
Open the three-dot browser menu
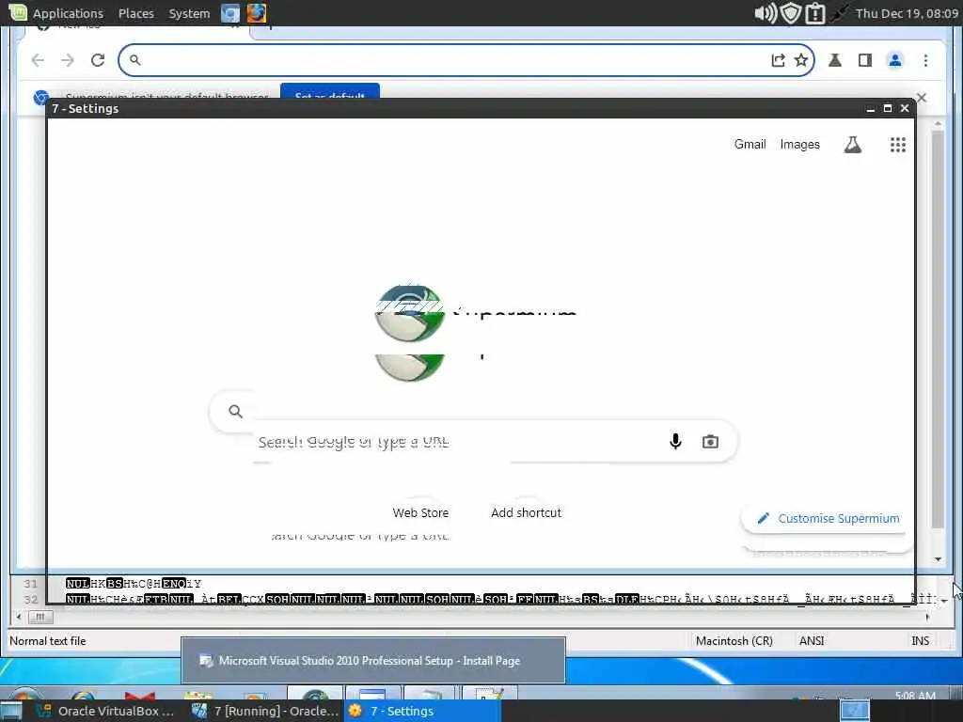point(925,60)
